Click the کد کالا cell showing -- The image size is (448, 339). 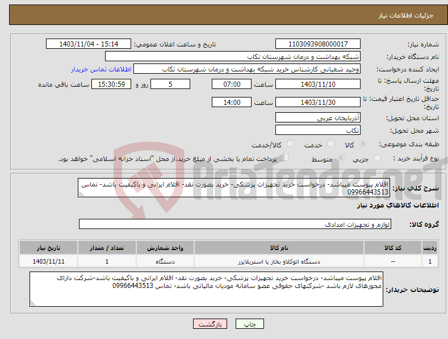[393, 261]
